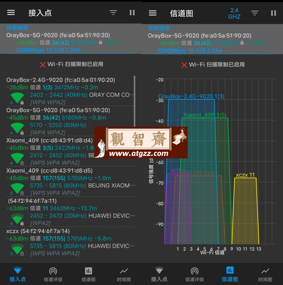Tap signal icon beside 5735 - 5815 BEIJING XIAOM
Image resolution: width=283 pixels, height=285 pixels.
pyautogui.click(x=17, y=189)
